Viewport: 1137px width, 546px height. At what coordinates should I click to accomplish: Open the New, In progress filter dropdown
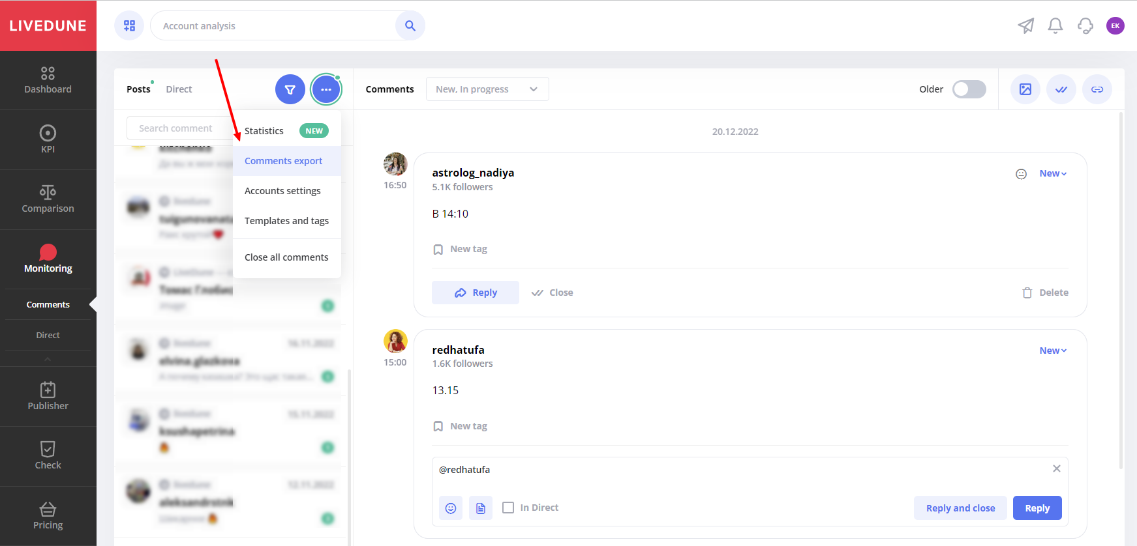pos(487,89)
